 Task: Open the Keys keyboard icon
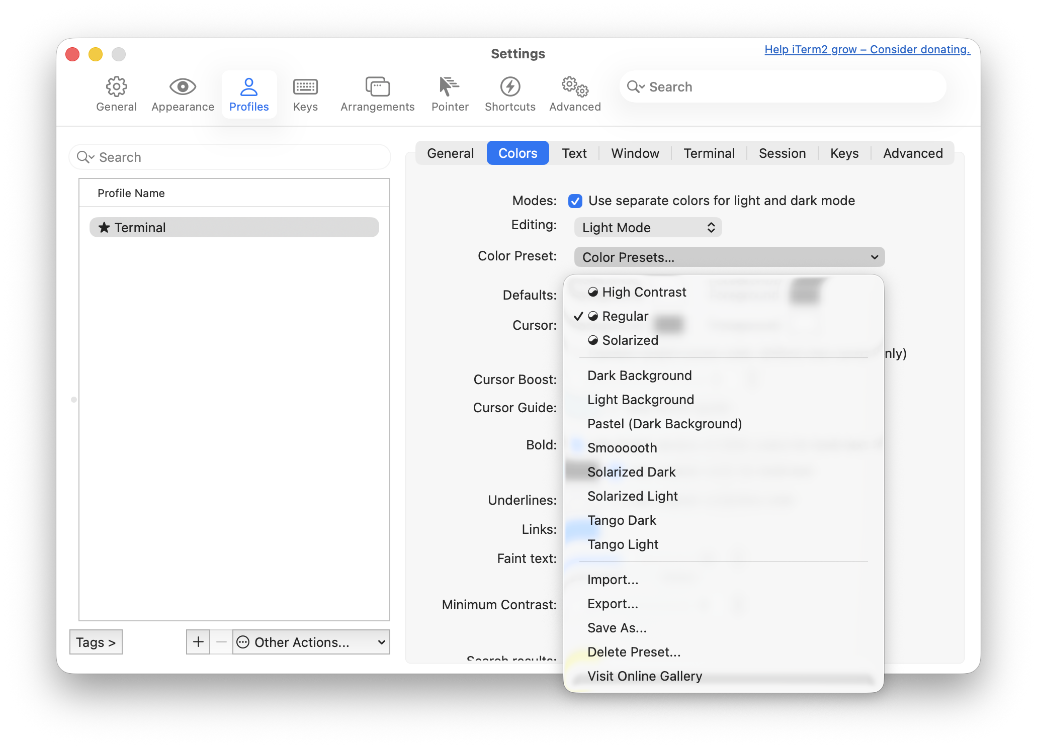(305, 87)
